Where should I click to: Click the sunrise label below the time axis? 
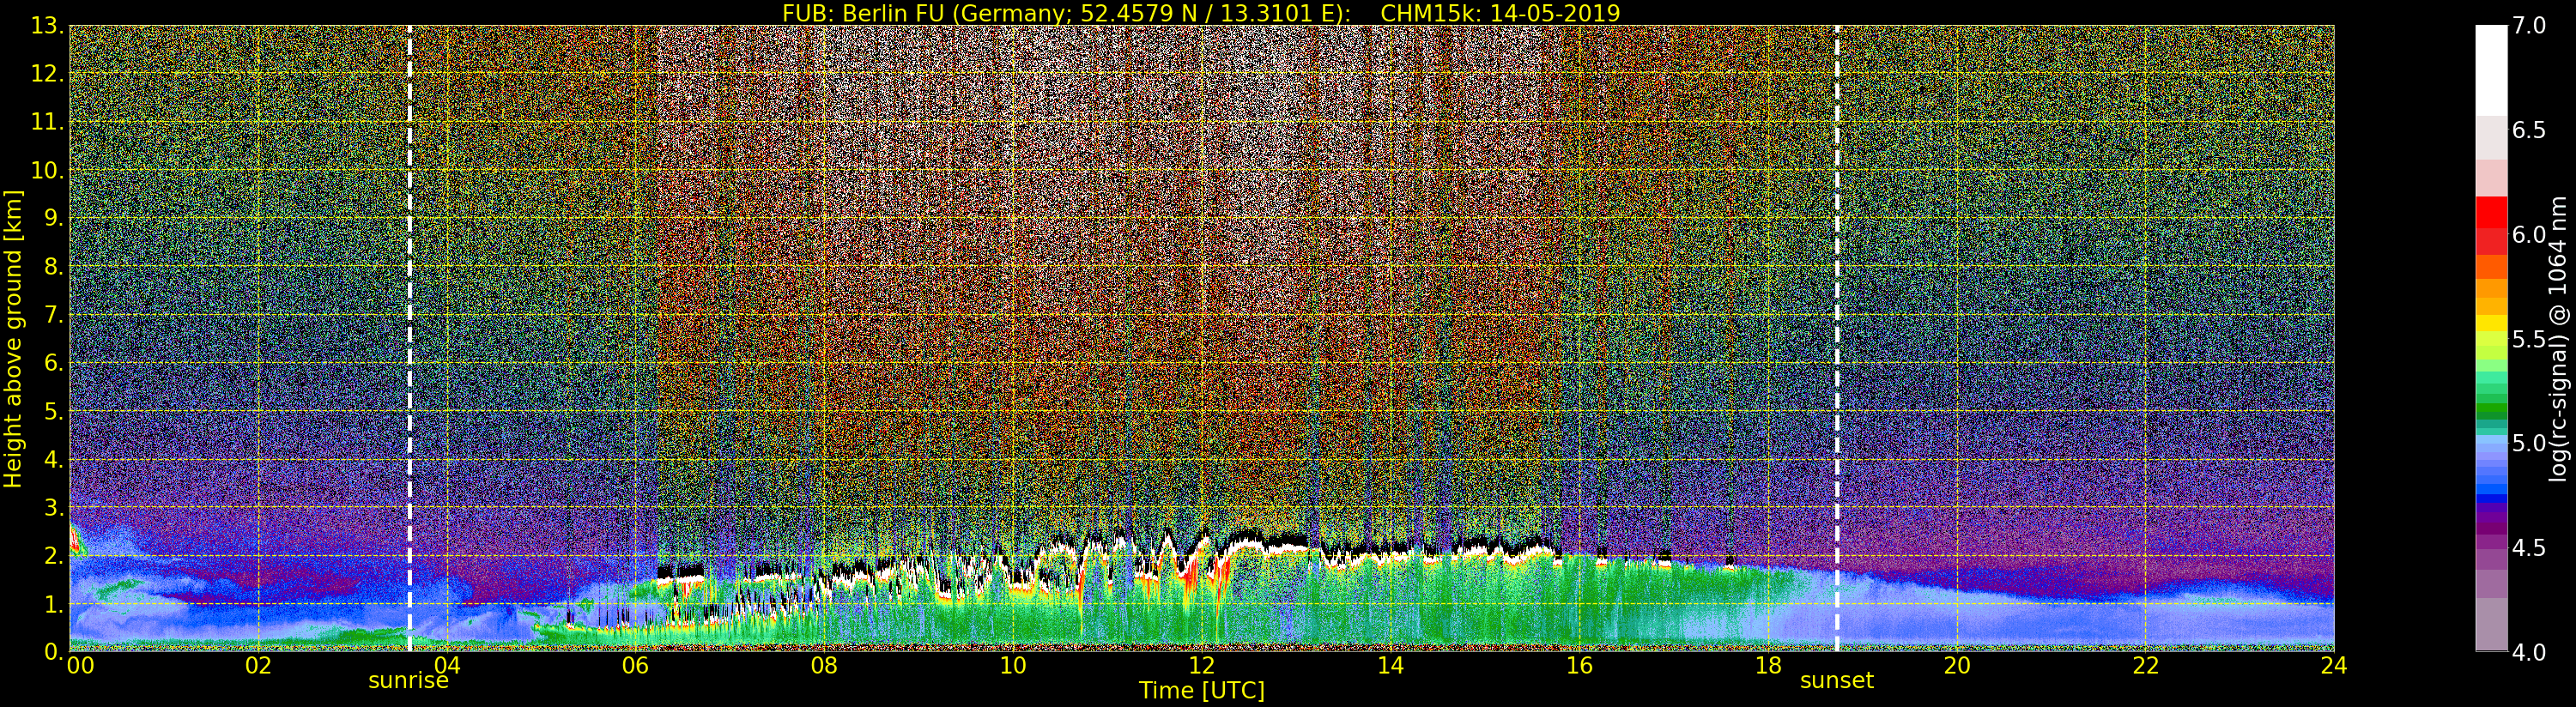tap(408, 681)
